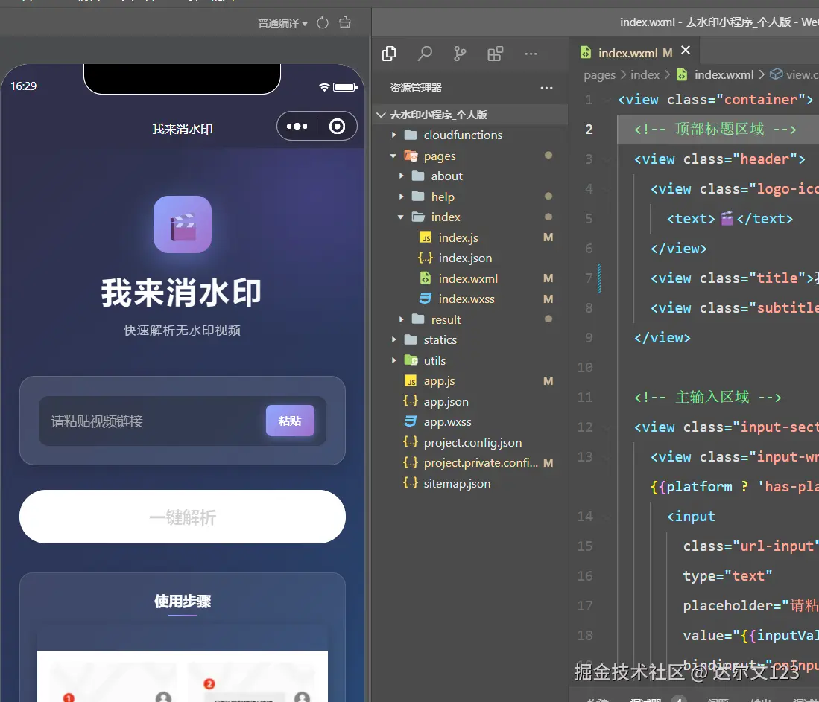Click the 使用步骤 heading
This screenshot has height=702, width=819.
tap(183, 602)
